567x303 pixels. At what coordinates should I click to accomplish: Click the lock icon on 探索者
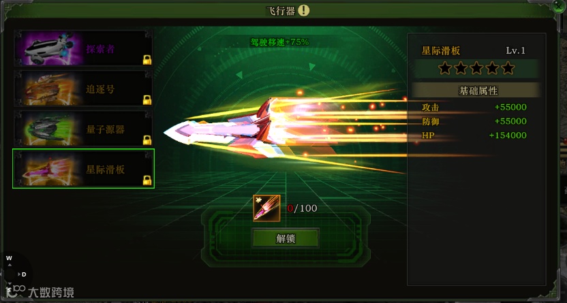[x=147, y=60]
